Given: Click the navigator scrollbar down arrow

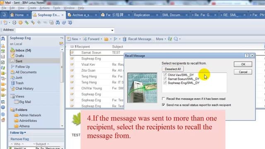Looking at the screenshot, I should tap(62, 126).
